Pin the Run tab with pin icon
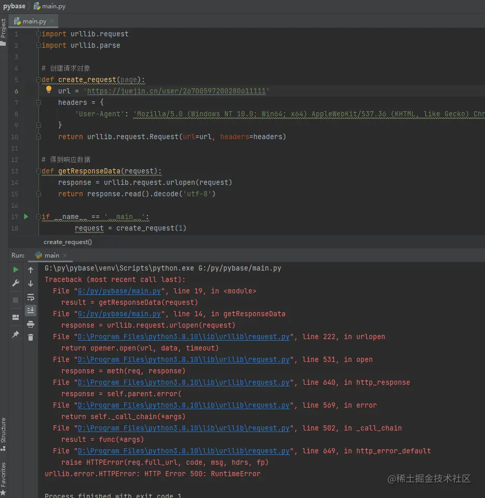Viewport: 485px width, 498px height. tap(16, 335)
